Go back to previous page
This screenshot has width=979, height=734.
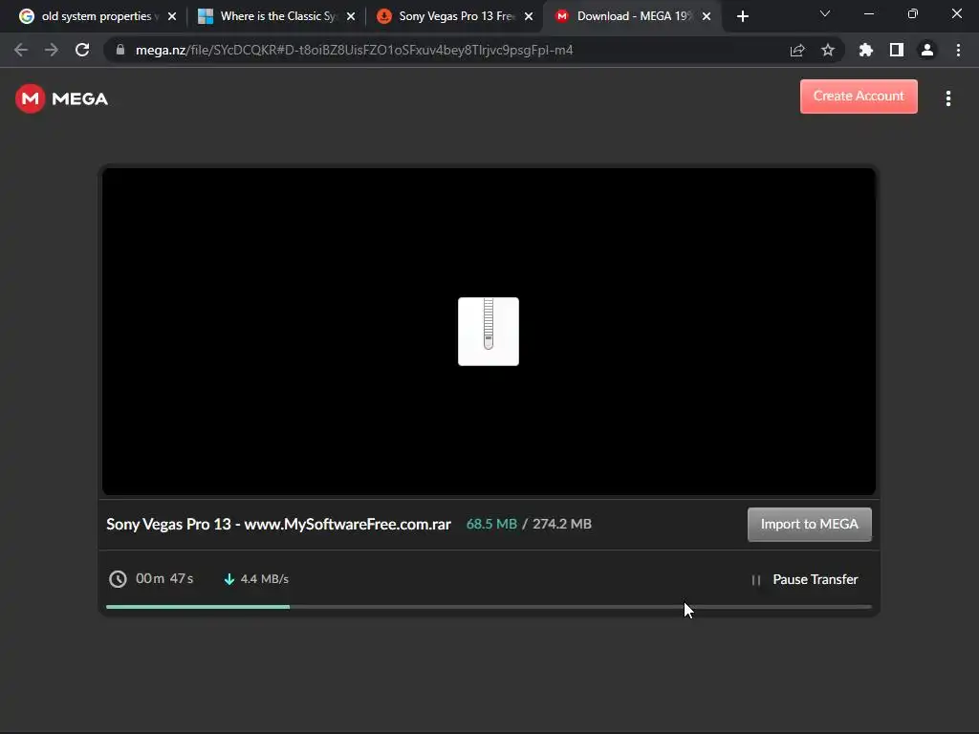click(x=21, y=50)
